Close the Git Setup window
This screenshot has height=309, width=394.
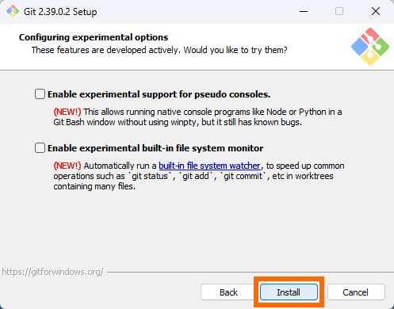[376, 11]
